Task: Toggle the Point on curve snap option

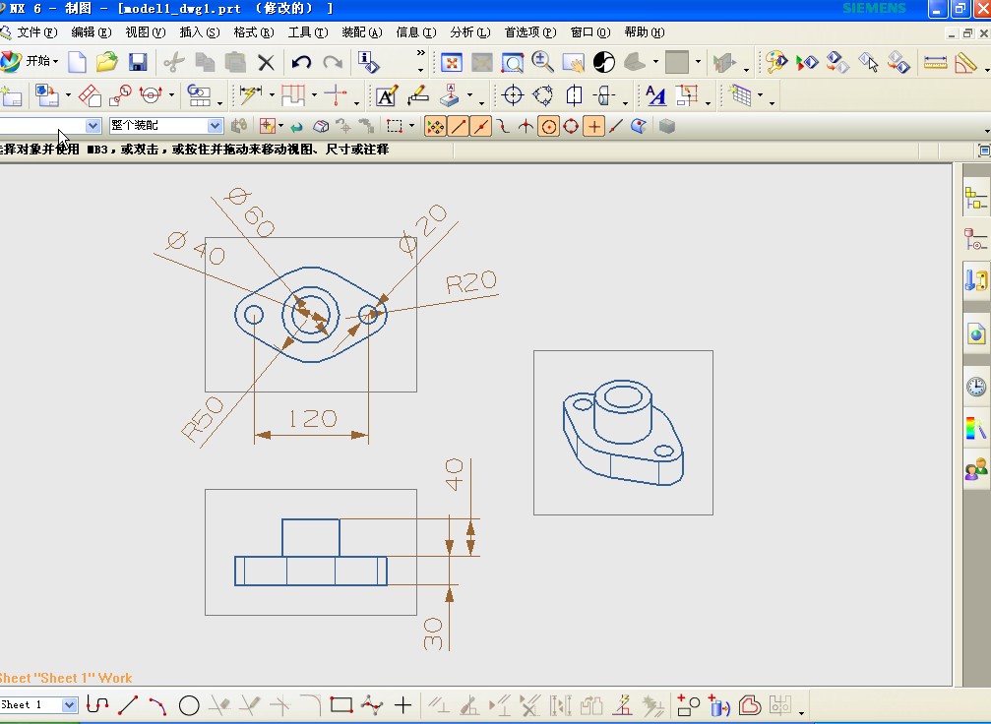Action: 616,126
